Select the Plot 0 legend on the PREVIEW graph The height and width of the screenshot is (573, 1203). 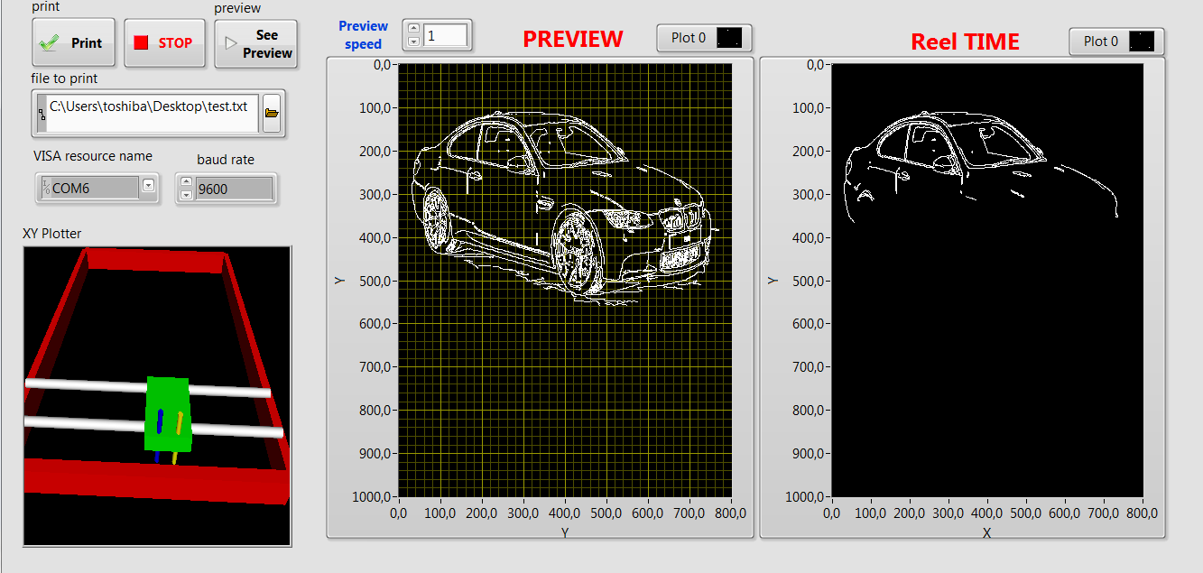689,38
